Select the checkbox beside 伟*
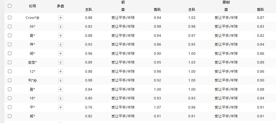Image resolution: width=276 pixels, height=123 pixels. click(x=10, y=44)
